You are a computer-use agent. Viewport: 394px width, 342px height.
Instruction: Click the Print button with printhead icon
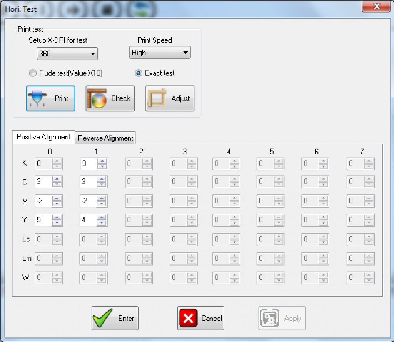click(50, 99)
